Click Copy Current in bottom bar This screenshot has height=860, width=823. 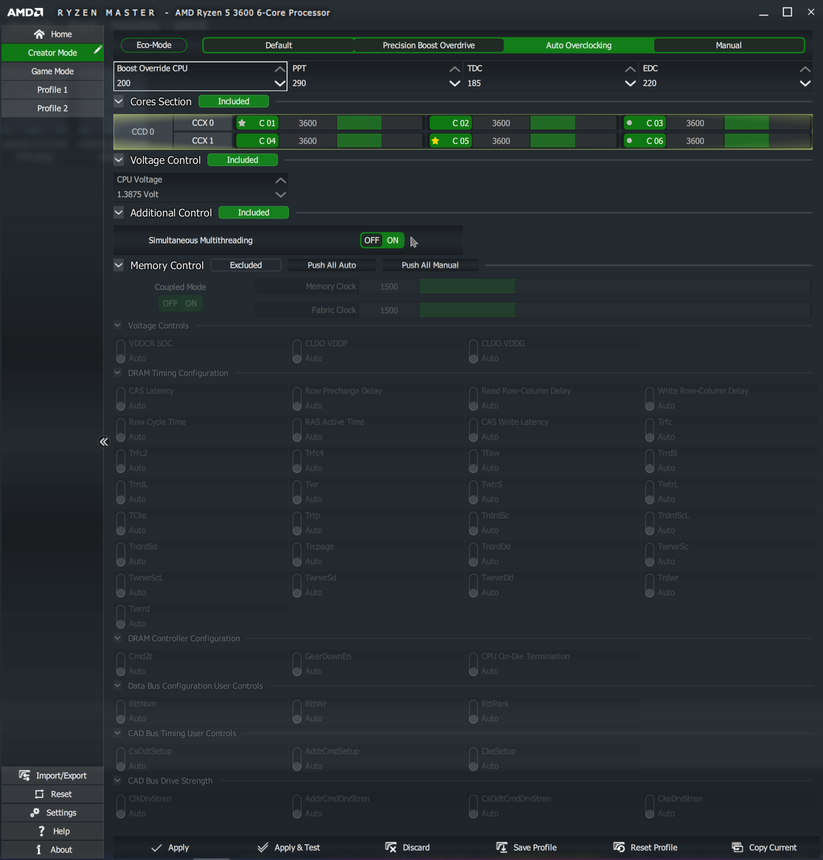764,847
